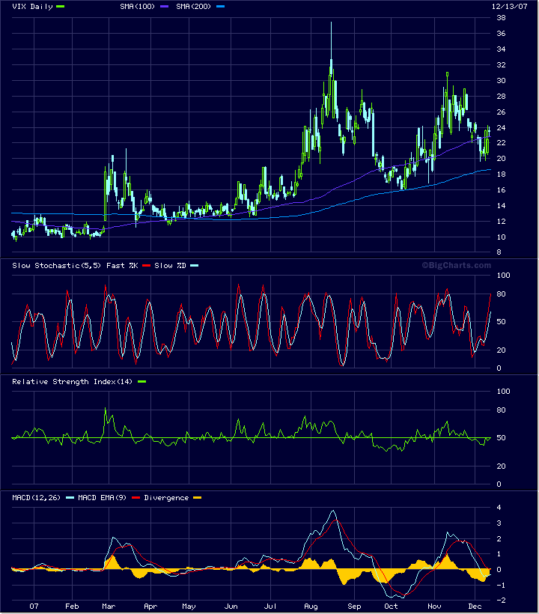
Task: Click the Aug month axis label
Action: click(311, 607)
